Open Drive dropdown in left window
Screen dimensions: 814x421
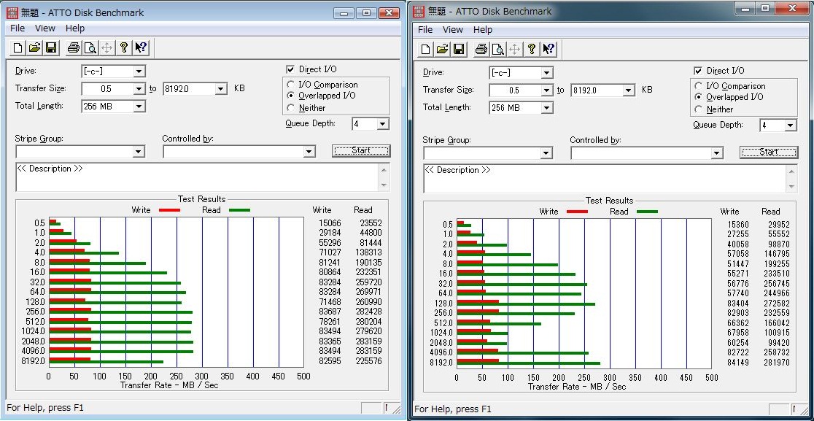139,71
